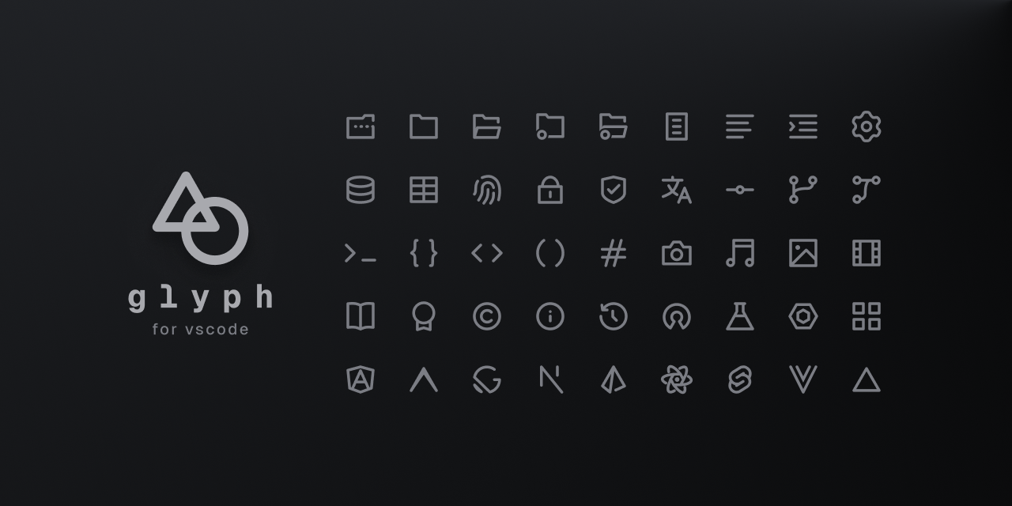
Task: Choose the terminal prompt icon
Action: [x=361, y=253]
